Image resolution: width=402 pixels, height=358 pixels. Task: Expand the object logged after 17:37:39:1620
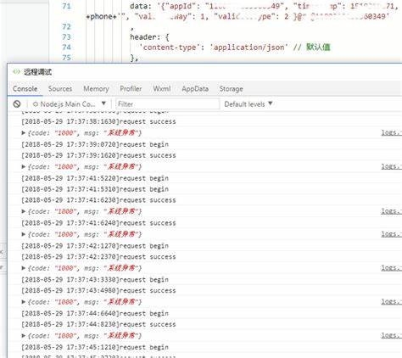pyautogui.click(x=24, y=166)
